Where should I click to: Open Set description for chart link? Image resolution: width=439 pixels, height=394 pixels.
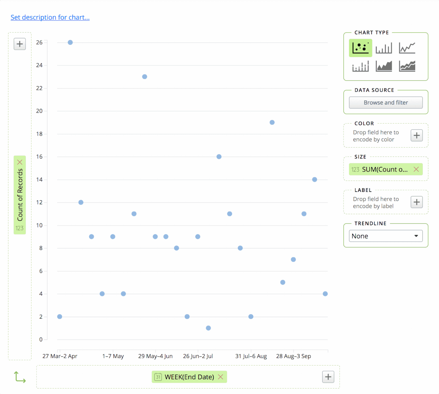(50, 17)
